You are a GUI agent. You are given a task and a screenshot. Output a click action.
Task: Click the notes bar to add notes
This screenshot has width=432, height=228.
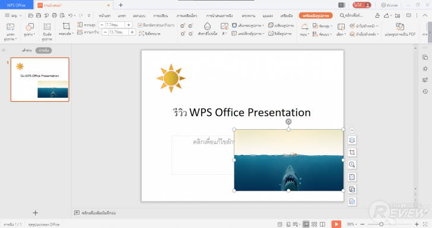tap(95, 213)
